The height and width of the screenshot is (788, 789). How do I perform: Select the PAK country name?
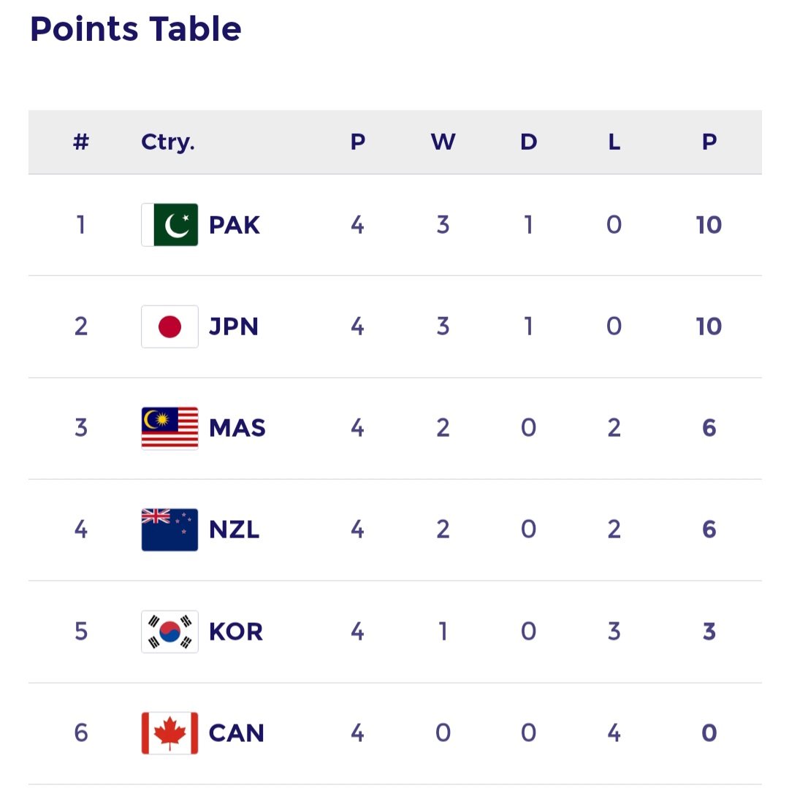[x=235, y=225]
